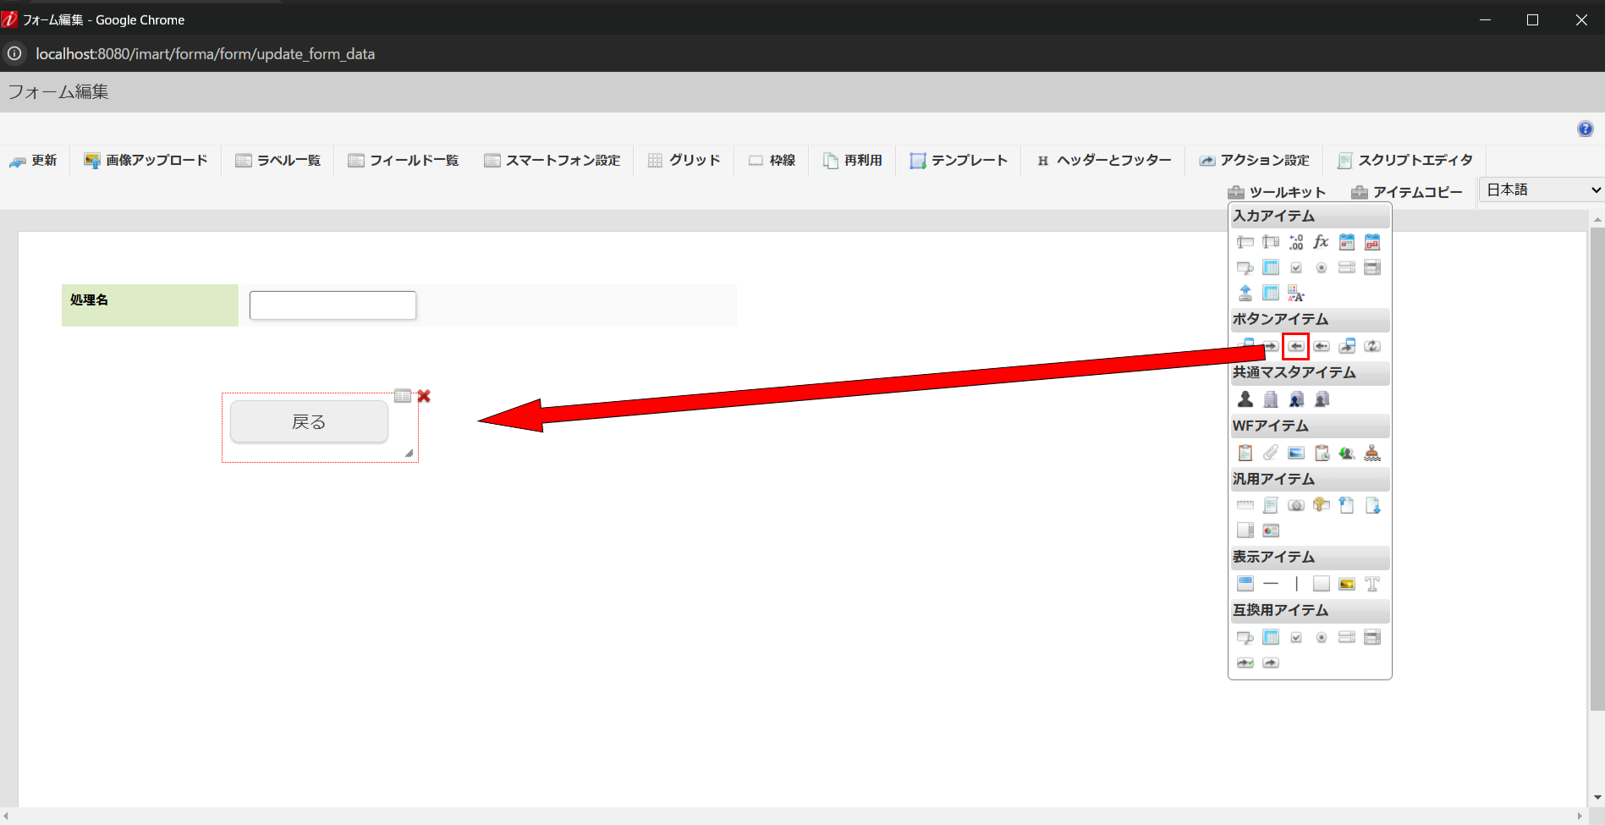Toggle the 枠線 display
The image size is (1605, 825).
[772, 161]
